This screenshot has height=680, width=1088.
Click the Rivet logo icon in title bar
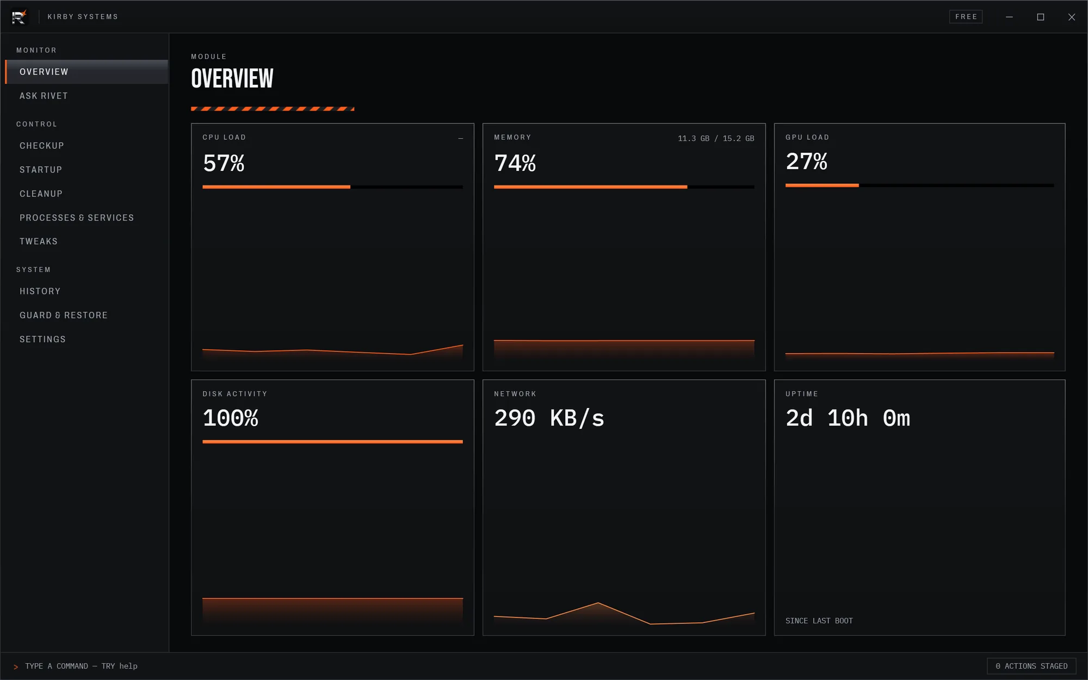click(x=19, y=17)
